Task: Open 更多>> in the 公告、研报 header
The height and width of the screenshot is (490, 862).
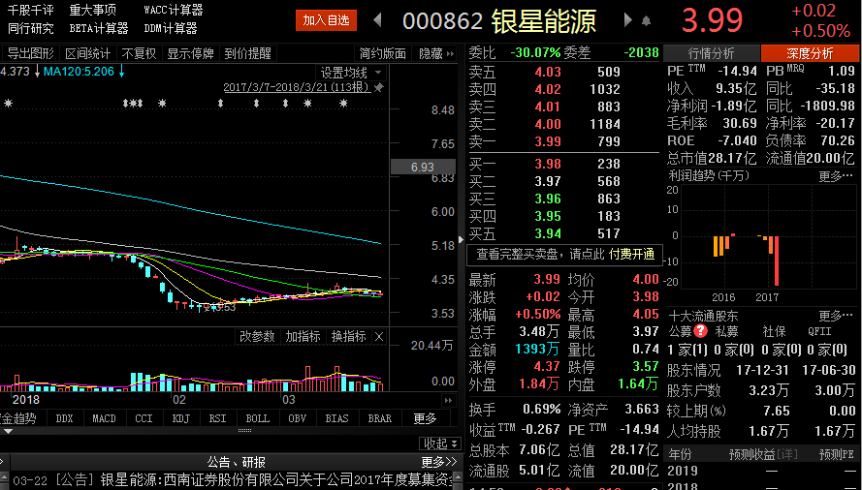Action: (439, 462)
